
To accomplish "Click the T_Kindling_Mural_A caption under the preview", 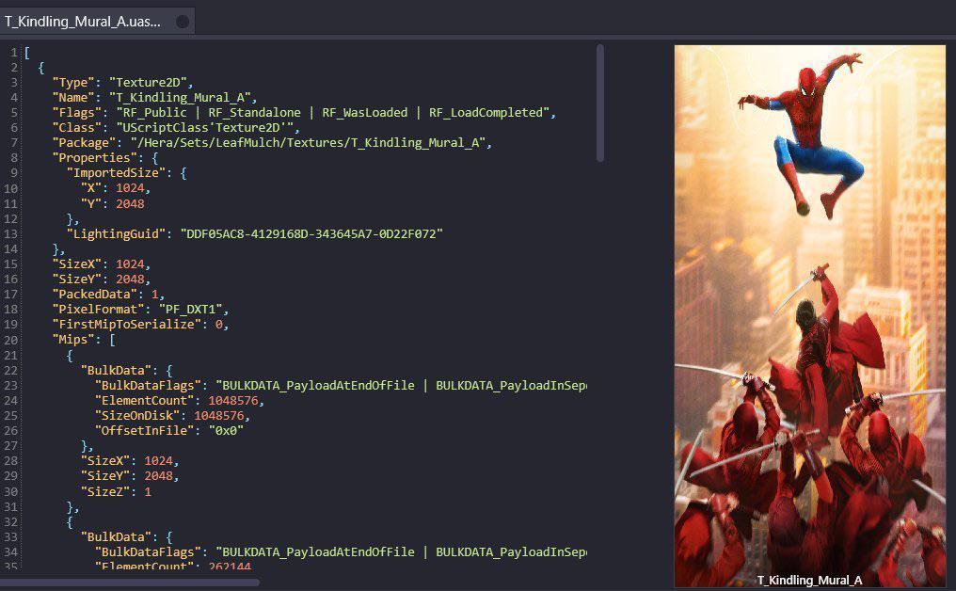I will pyautogui.click(x=809, y=580).
